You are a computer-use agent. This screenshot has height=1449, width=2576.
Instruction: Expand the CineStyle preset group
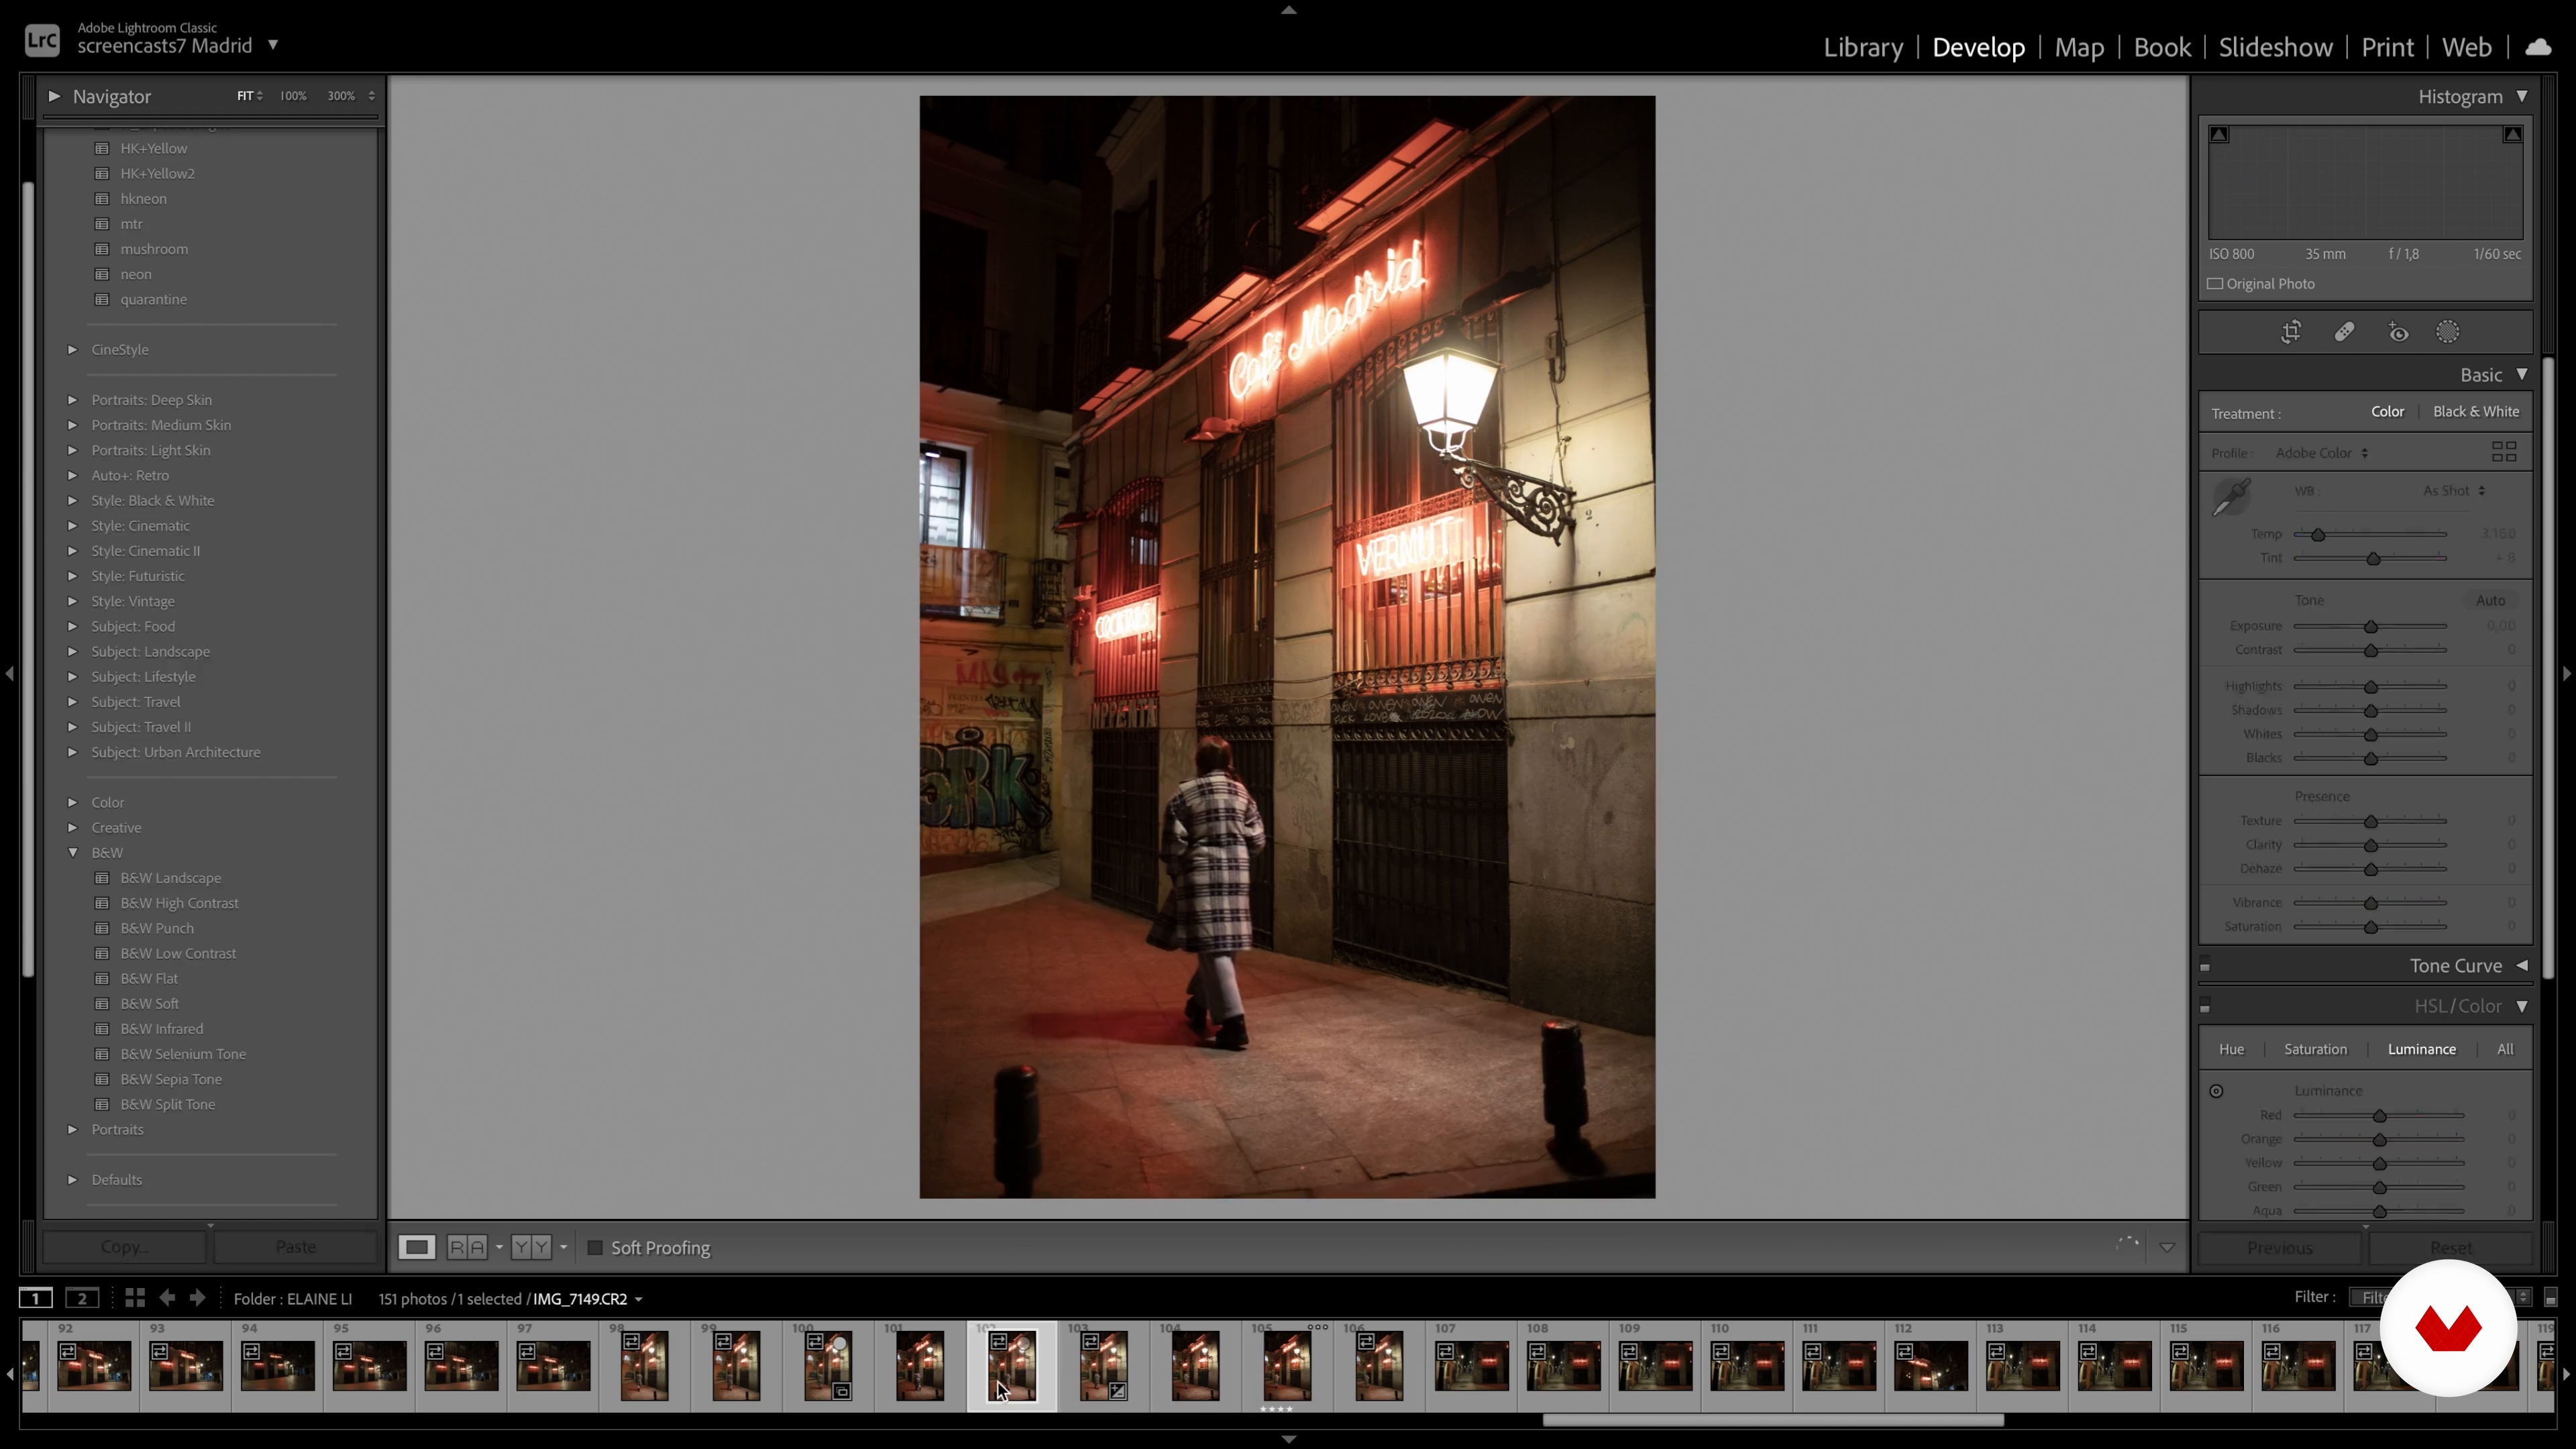(72, 349)
